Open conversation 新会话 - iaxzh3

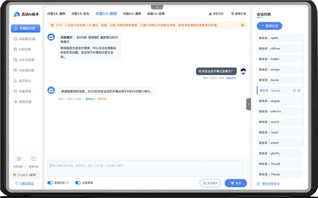[279, 122]
